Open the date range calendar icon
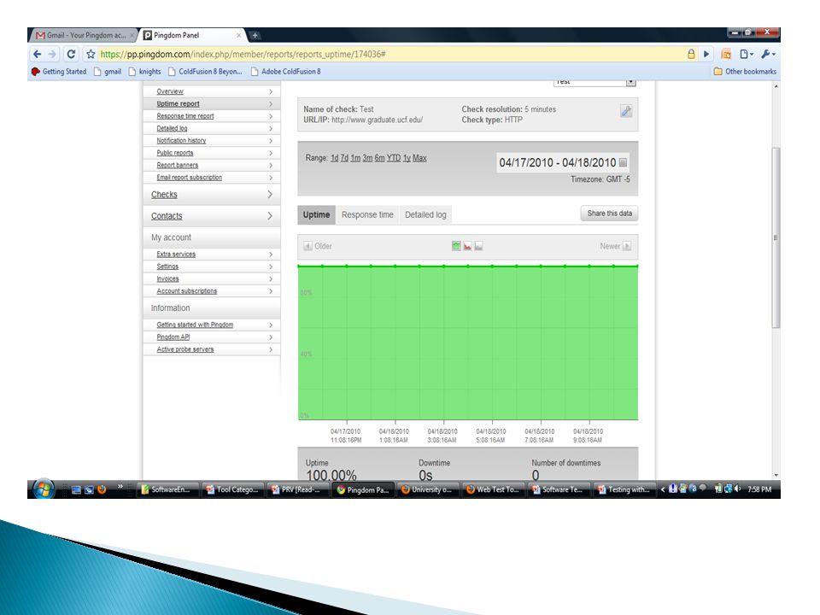Screen dimensions: 820x615 tap(623, 162)
